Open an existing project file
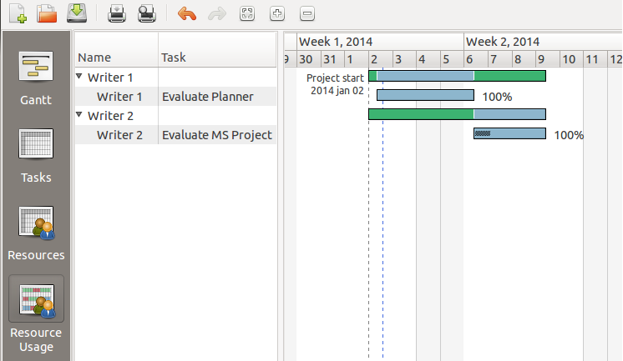 48,13
